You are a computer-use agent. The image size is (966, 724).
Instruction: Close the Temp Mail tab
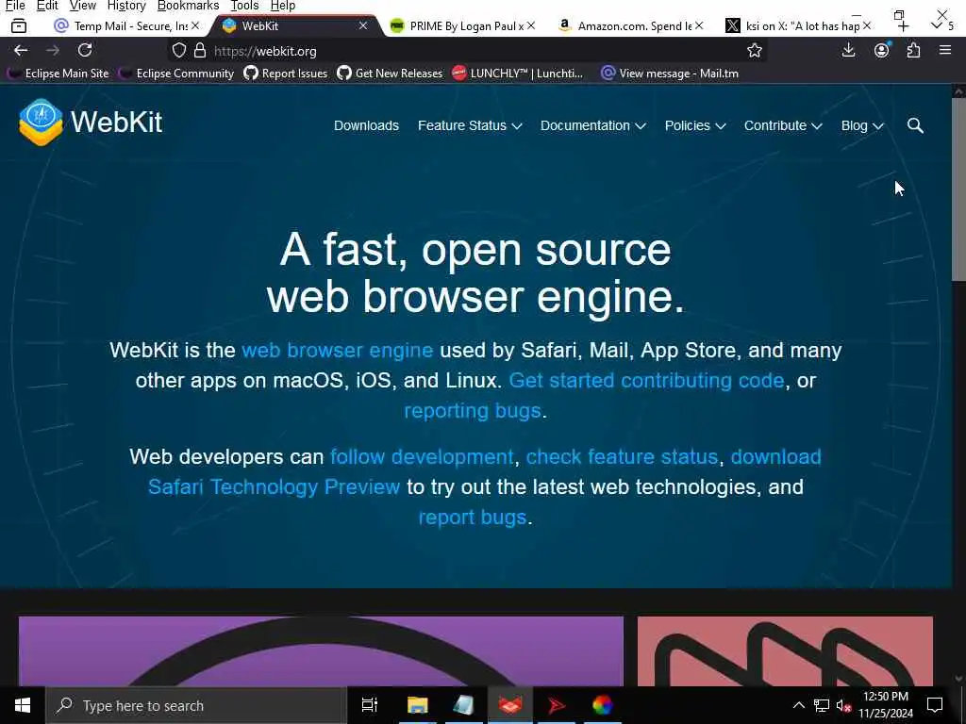[x=195, y=25]
